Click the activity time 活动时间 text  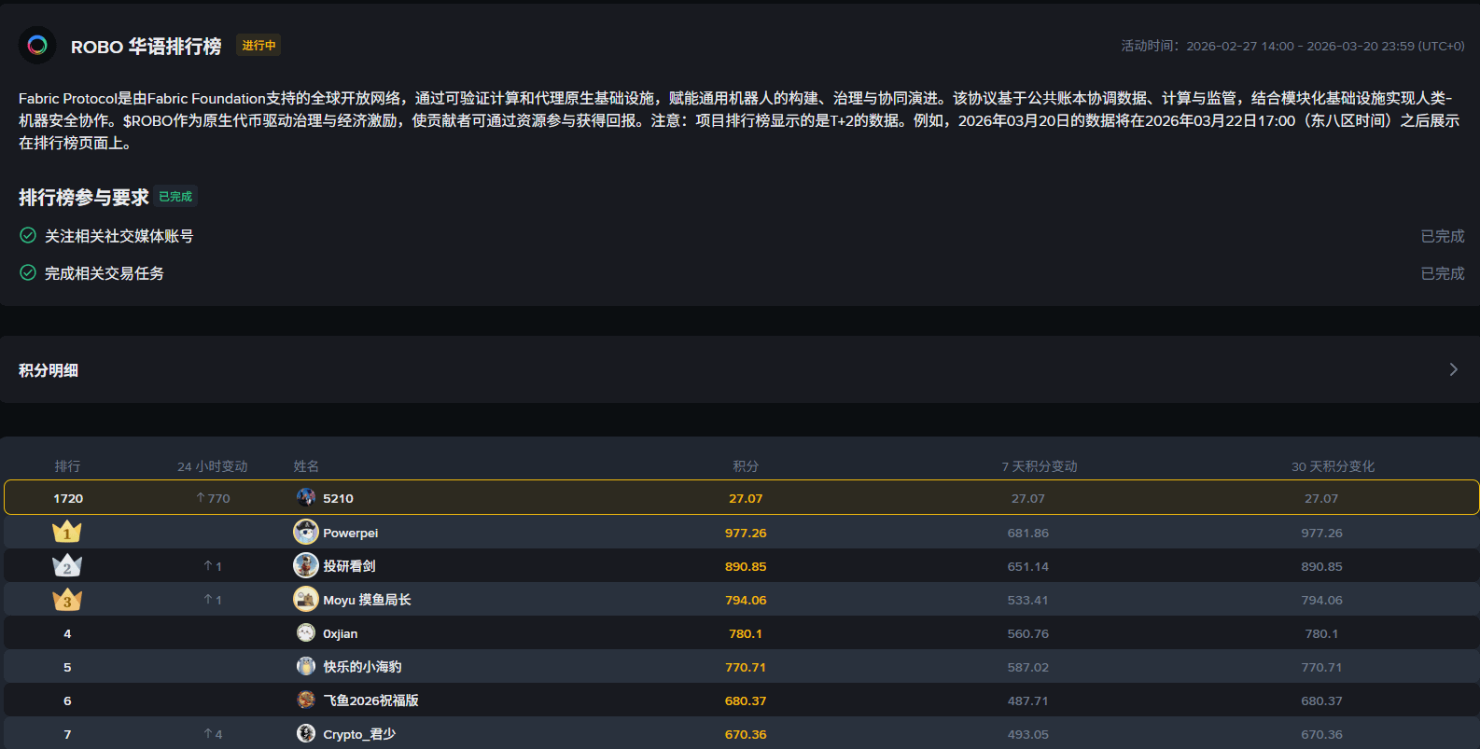point(1293,46)
